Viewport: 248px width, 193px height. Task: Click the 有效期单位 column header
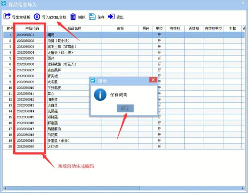pos(213,29)
